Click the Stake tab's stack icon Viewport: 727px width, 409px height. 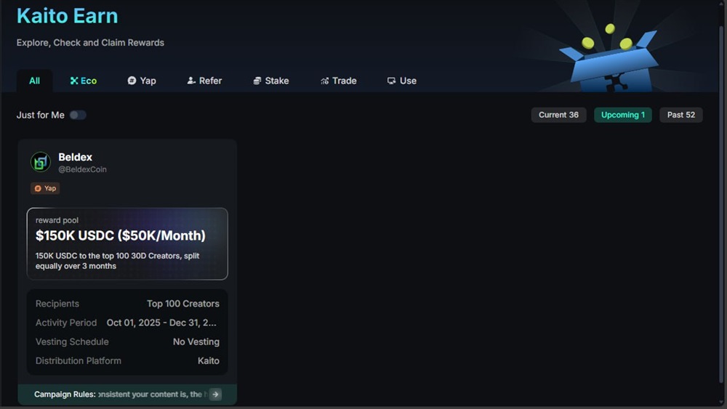(257, 81)
